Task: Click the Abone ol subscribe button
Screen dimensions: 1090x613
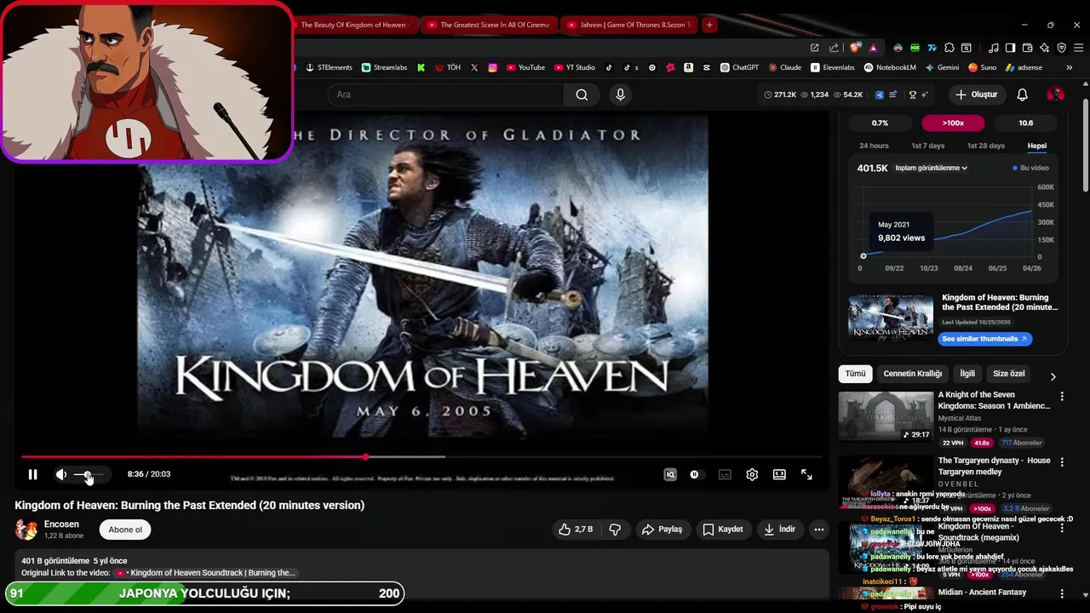Action: pyautogui.click(x=125, y=530)
